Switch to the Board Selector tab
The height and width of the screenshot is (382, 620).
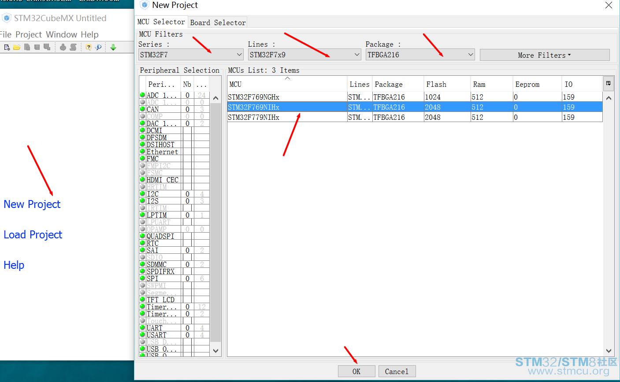pos(218,22)
